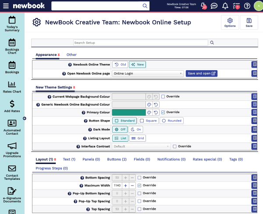Select the New Newbook Online theme
The height and width of the screenshot is (214, 263).
point(137,64)
